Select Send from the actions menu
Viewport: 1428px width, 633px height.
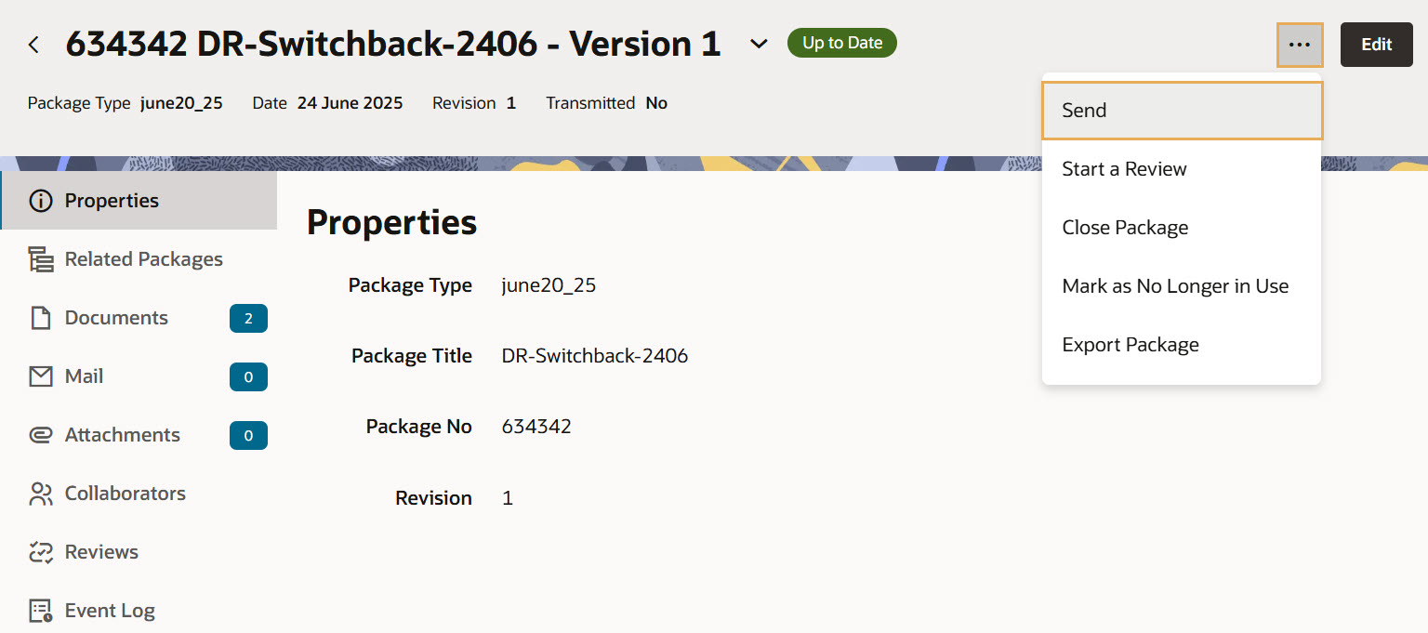1181,111
